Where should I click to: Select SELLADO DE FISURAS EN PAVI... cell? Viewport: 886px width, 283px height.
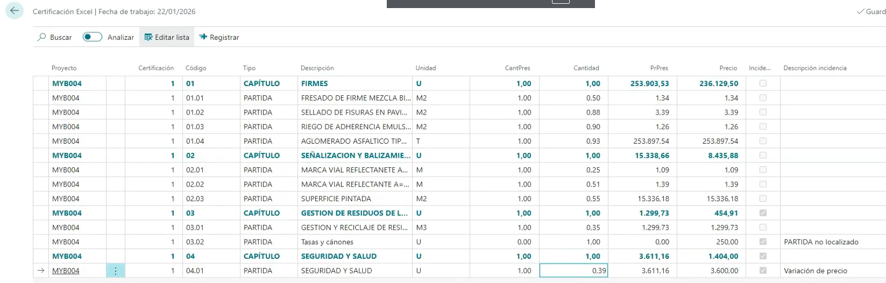(355, 112)
